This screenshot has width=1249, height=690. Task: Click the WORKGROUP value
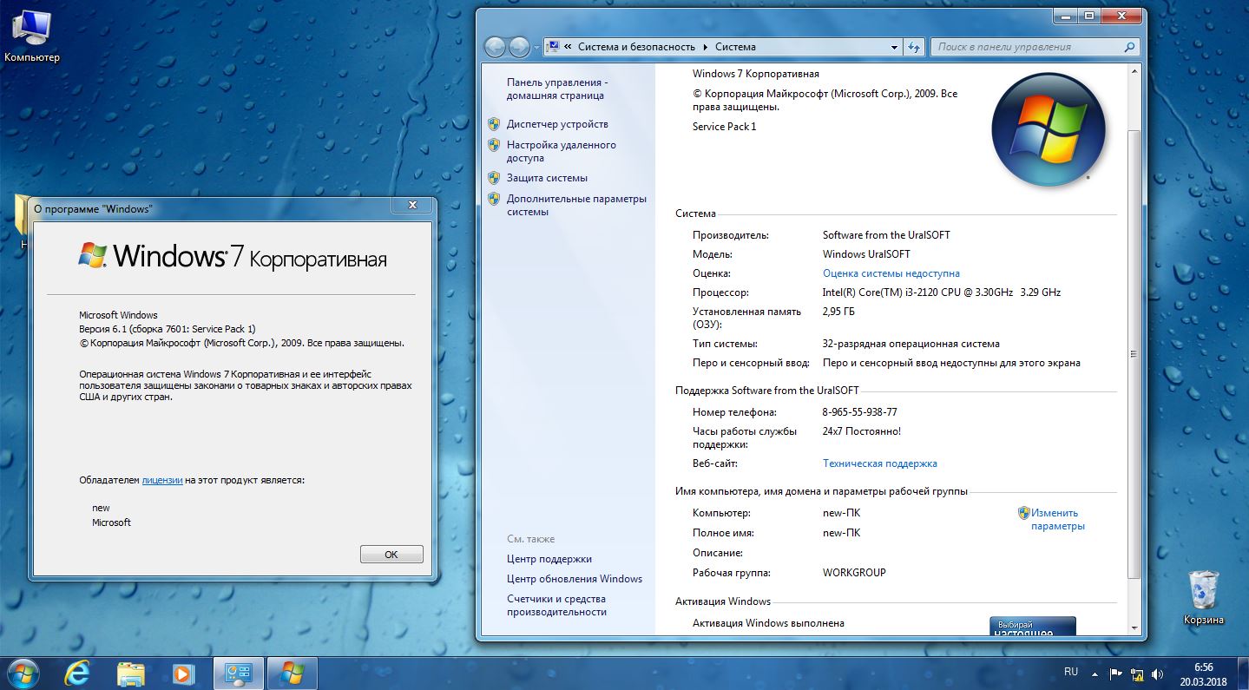click(854, 573)
